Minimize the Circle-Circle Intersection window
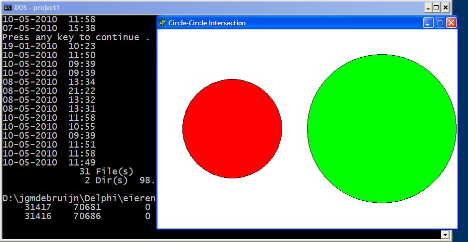 coord(428,23)
